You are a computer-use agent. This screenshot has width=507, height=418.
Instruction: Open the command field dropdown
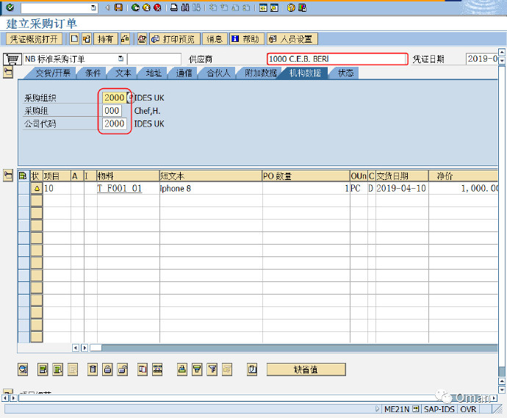[93, 8]
